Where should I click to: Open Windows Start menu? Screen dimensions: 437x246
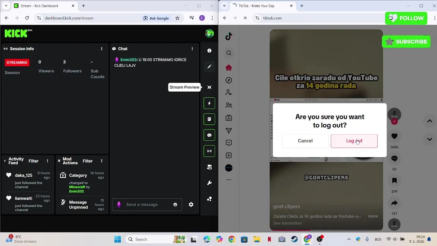[x=117, y=240]
